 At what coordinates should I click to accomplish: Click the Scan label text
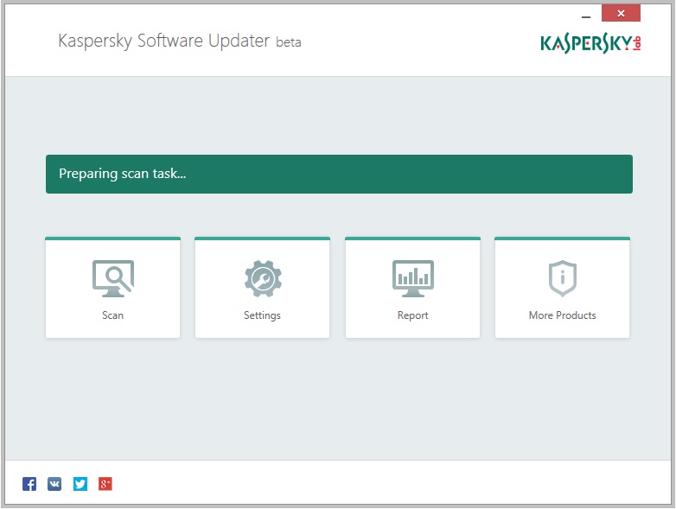[x=112, y=315]
